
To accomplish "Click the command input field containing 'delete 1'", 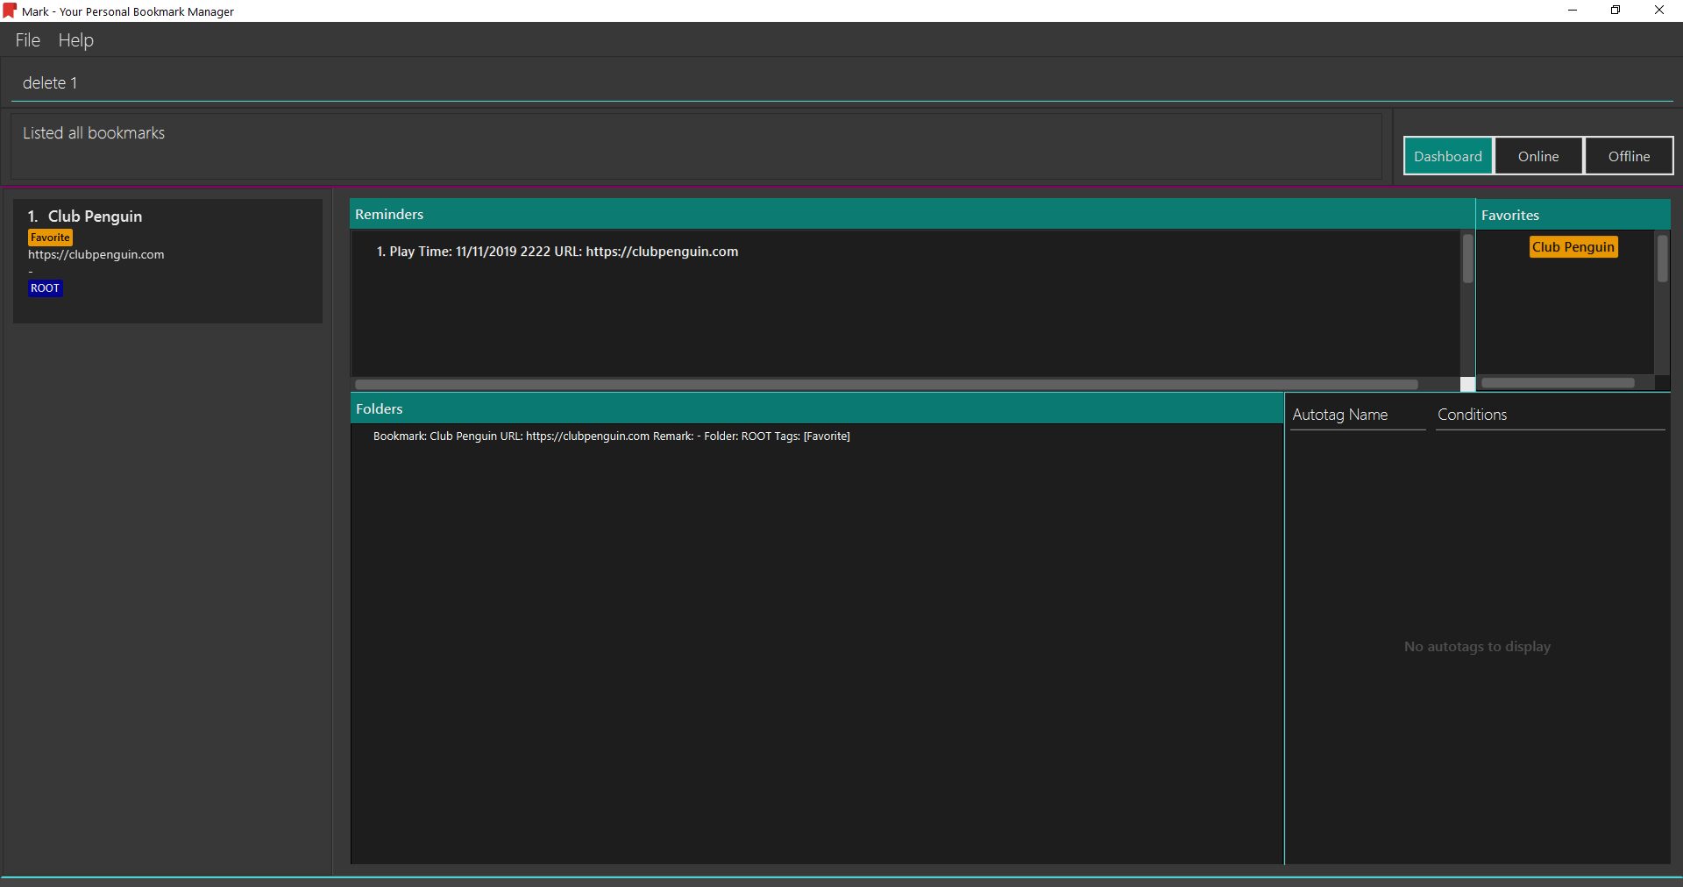I will (x=841, y=82).
